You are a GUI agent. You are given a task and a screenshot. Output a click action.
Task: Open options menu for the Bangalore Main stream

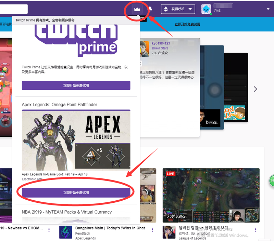click(152, 230)
